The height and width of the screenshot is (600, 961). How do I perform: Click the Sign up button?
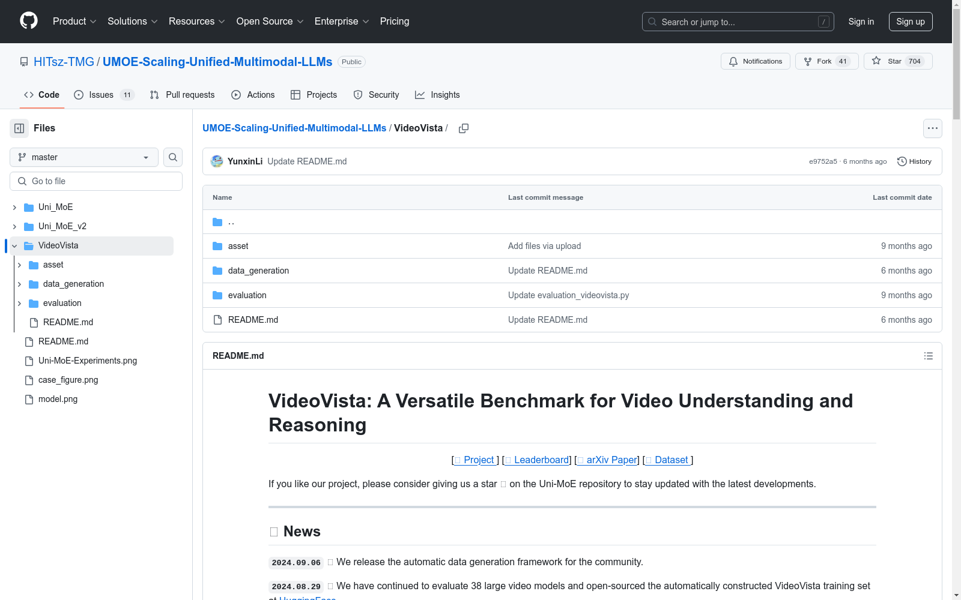click(x=911, y=22)
